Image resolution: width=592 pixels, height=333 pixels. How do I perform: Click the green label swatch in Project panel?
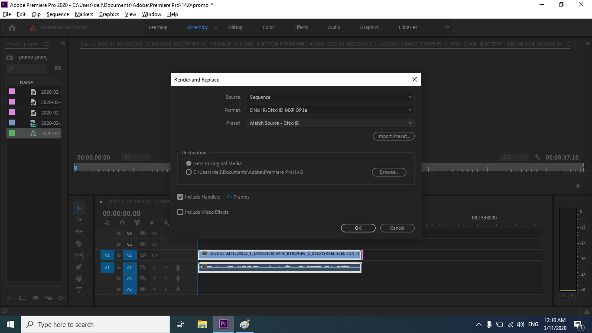tap(12, 133)
